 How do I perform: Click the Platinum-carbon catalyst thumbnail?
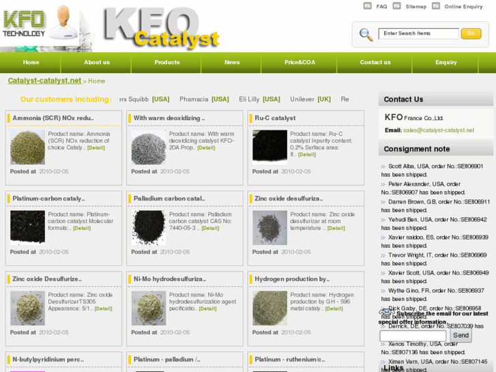[27, 227]
